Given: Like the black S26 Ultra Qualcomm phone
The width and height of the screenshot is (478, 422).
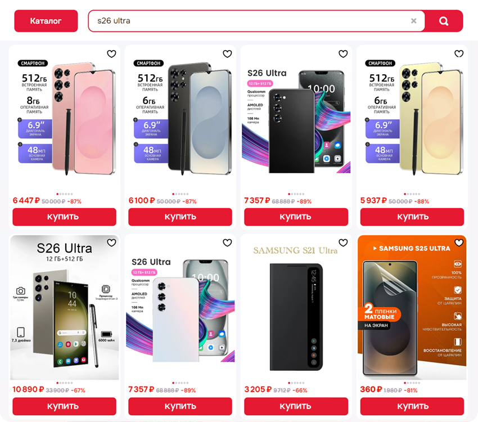Looking at the screenshot, I should [x=343, y=53].
